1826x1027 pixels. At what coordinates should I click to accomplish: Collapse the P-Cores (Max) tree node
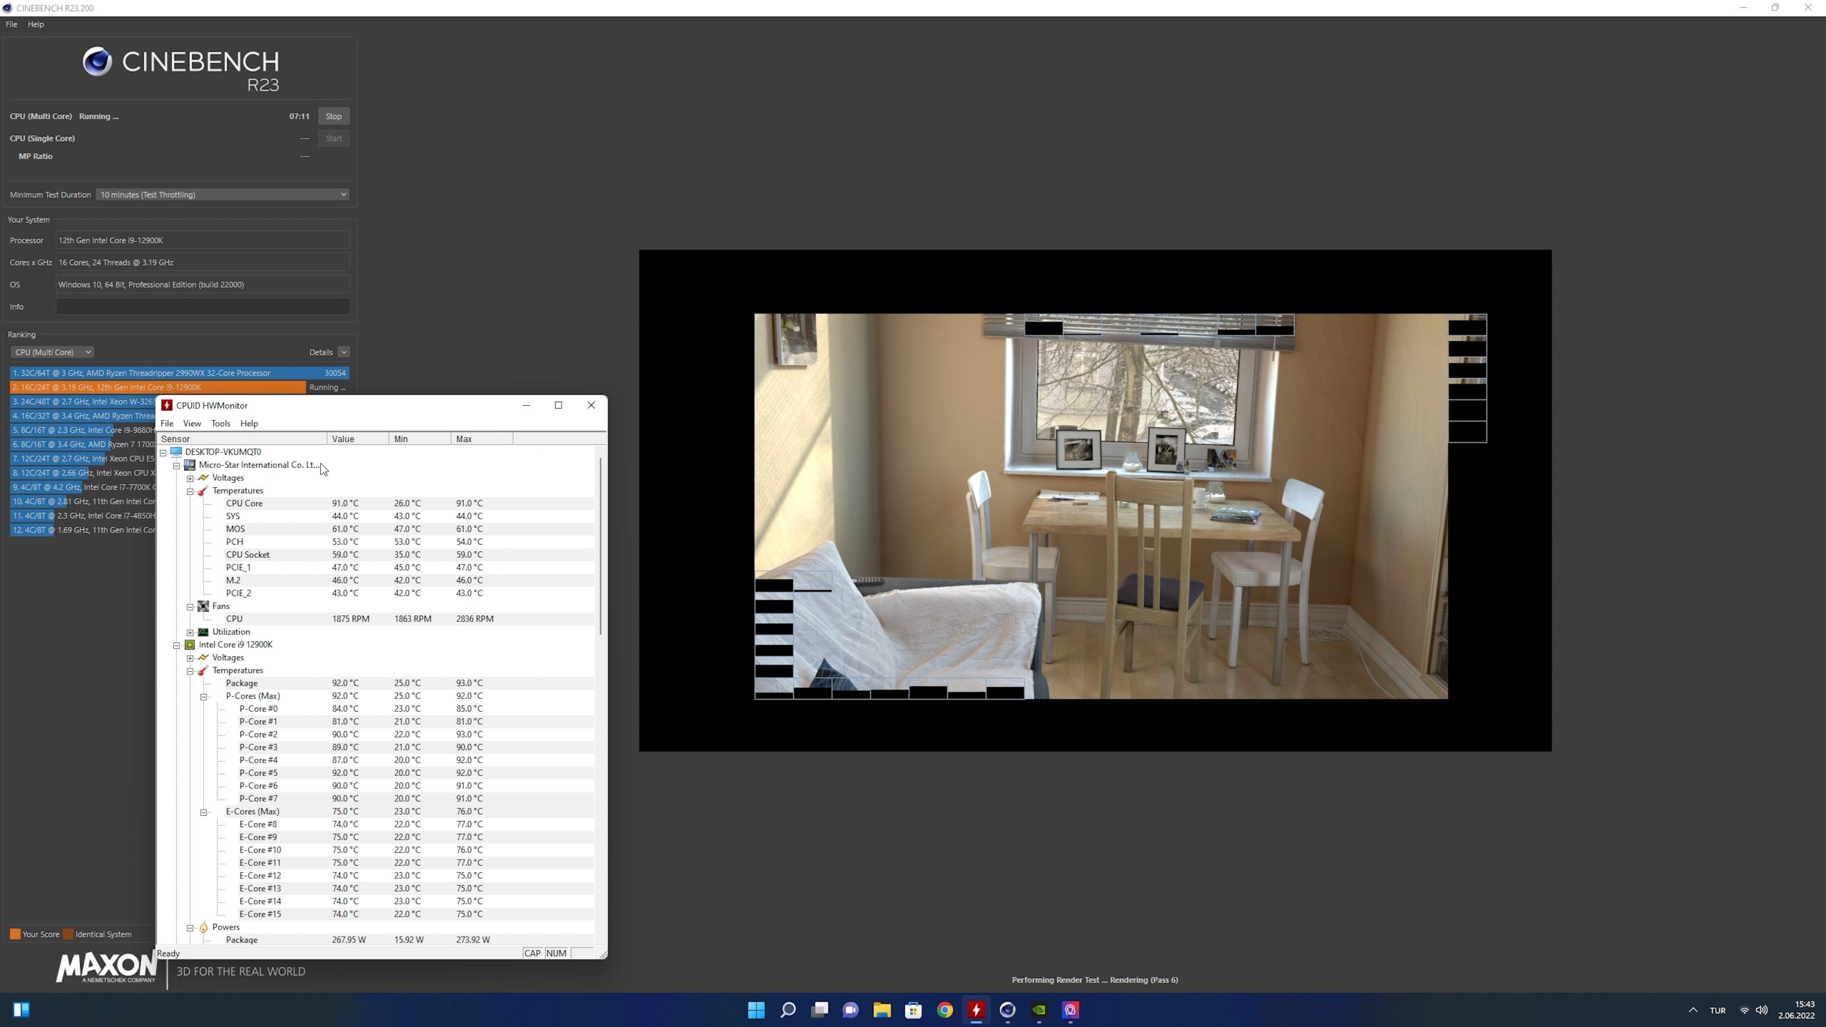[204, 696]
